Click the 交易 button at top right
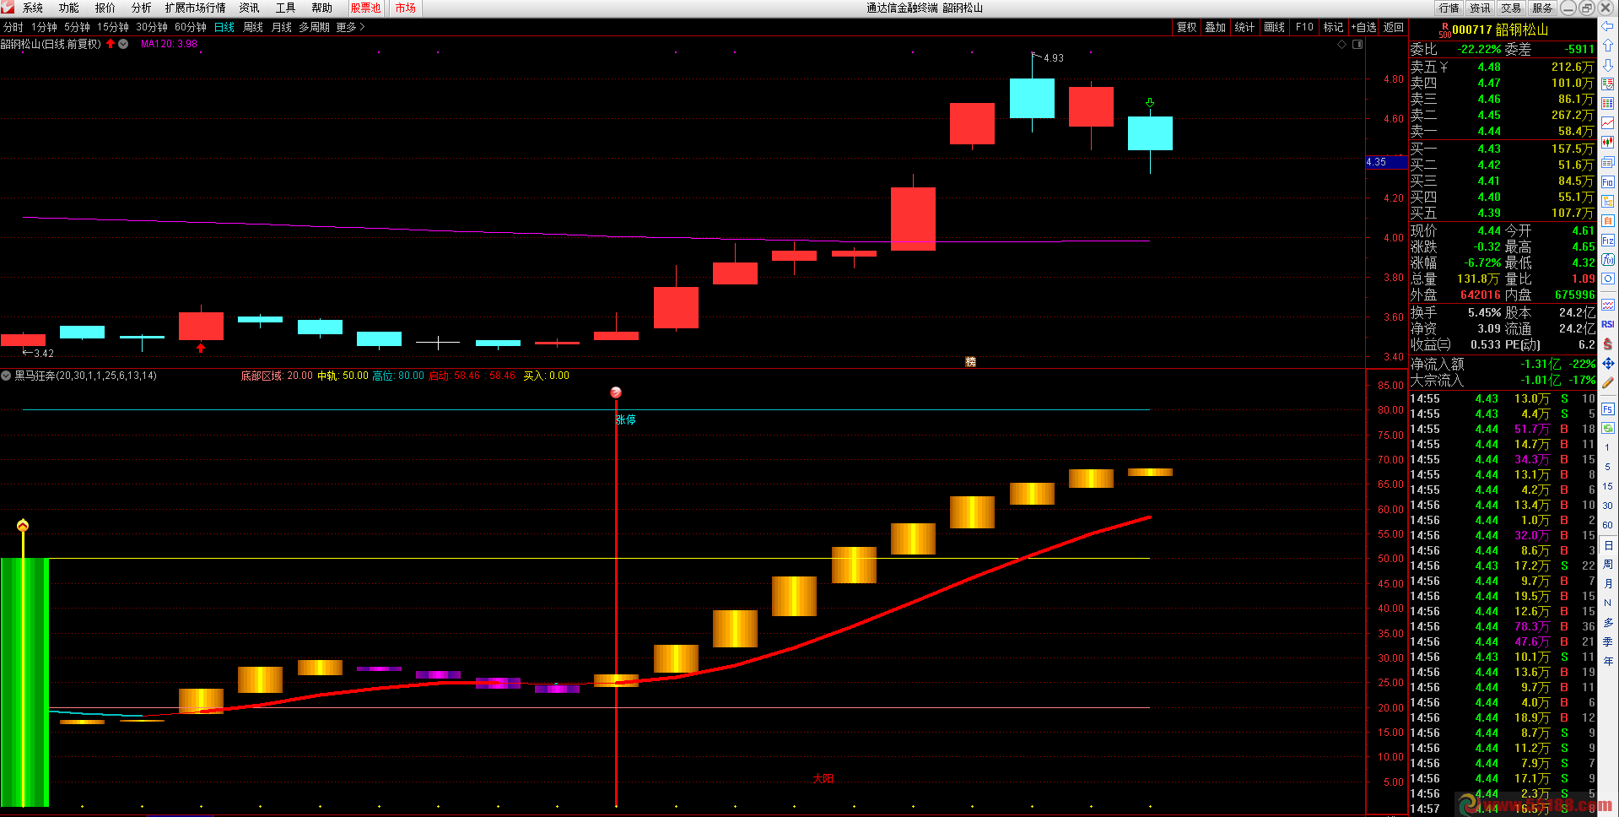Image resolution: width=1619 pixels, height=817 pixels. [1511, 8]
